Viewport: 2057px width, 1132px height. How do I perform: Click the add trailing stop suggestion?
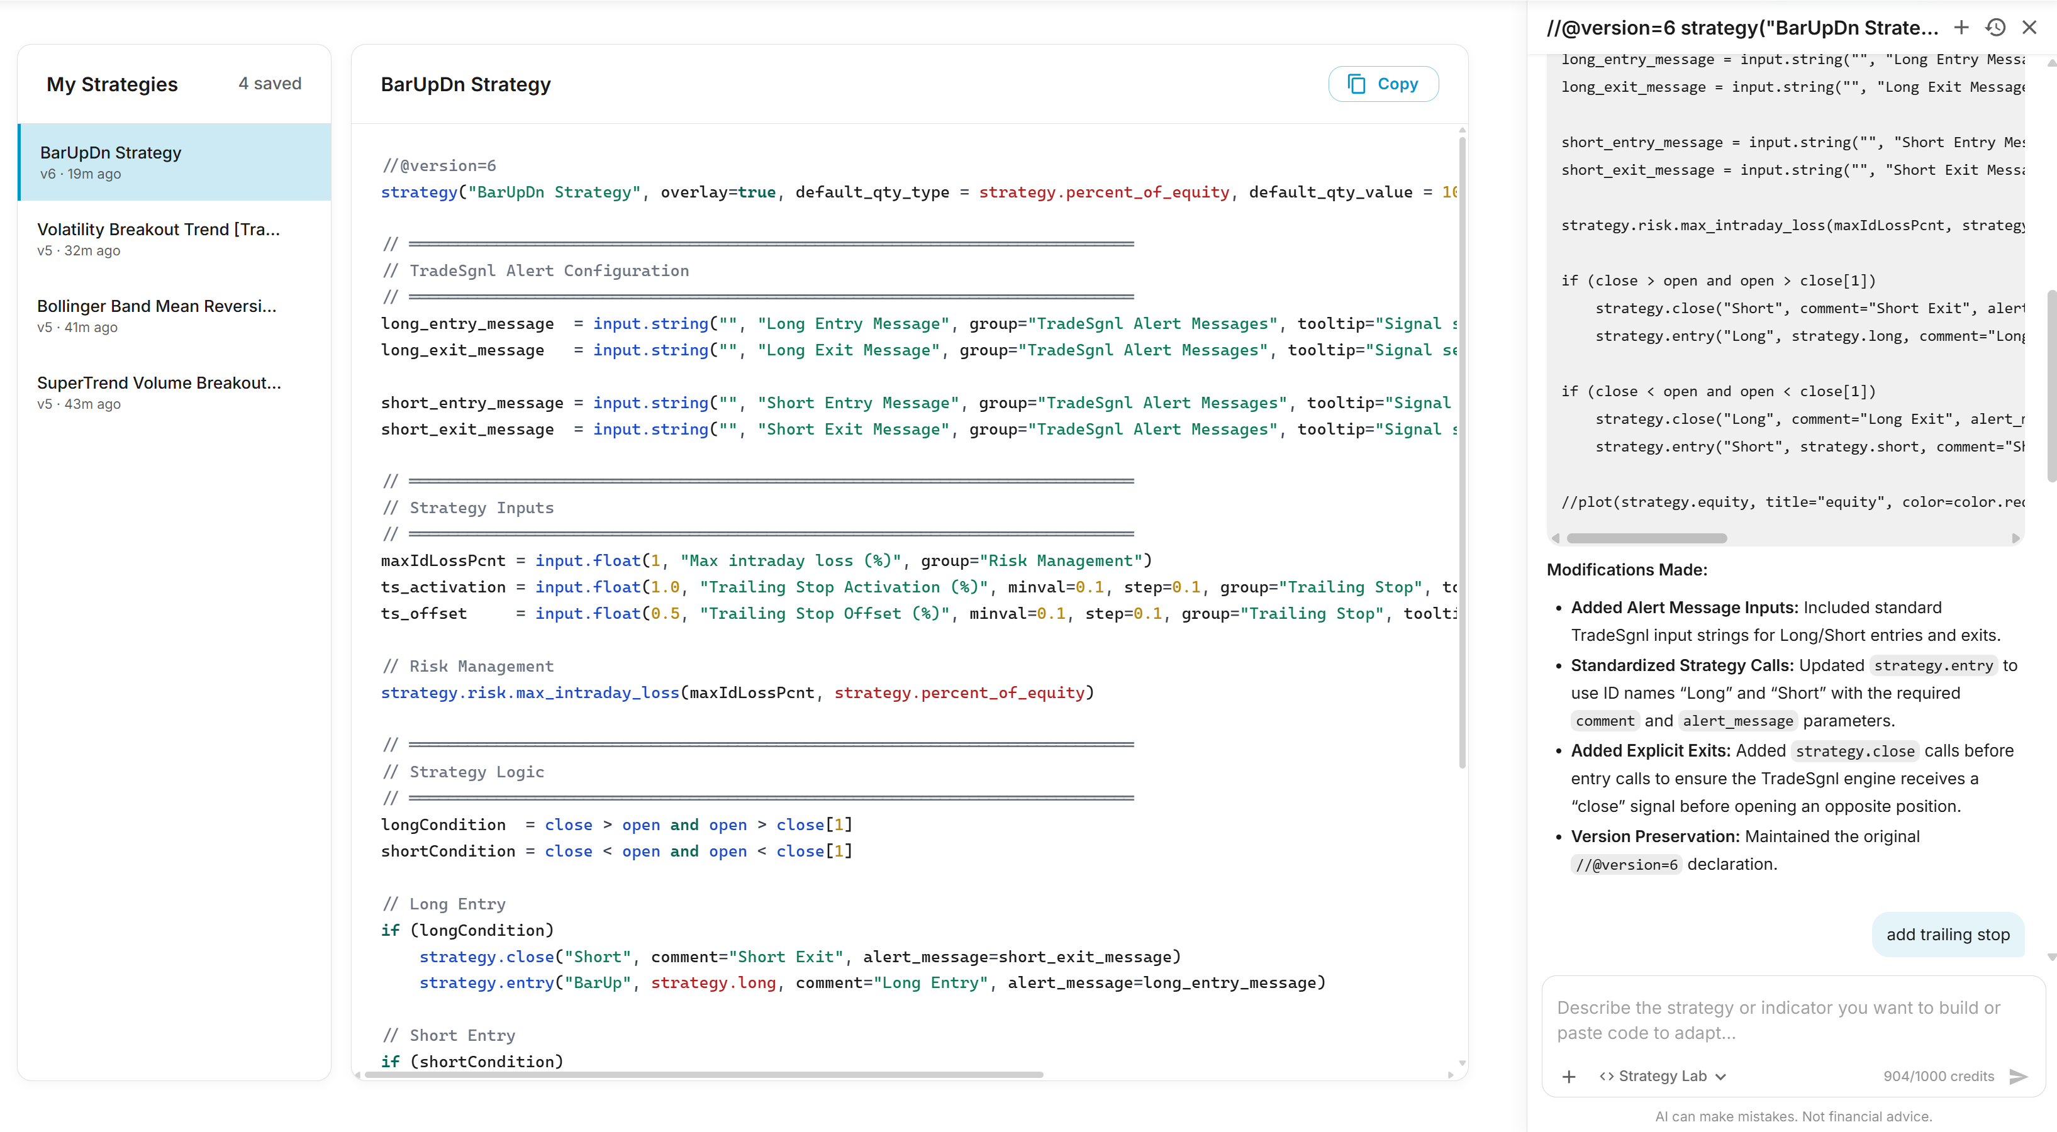[x=1948, y=935]
